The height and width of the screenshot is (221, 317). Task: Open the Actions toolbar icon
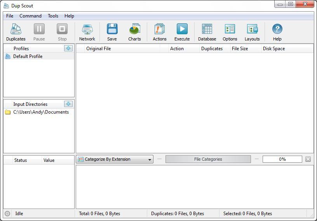click(x=160, y=32)
